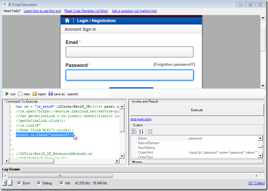Click the GC Collect link
Screen dimensions: 268x191
point(256,183)
